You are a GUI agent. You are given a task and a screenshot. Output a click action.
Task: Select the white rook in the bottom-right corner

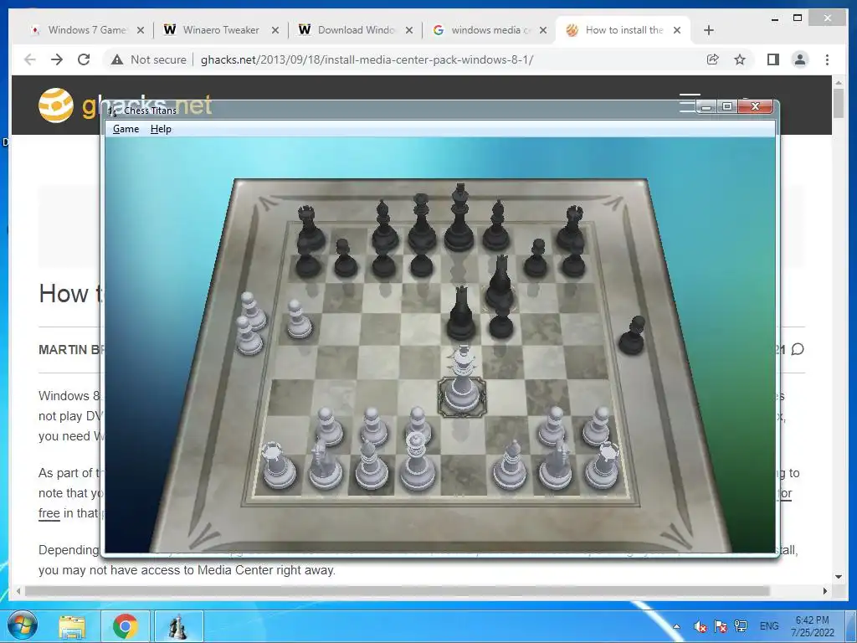tap(603, 466)
